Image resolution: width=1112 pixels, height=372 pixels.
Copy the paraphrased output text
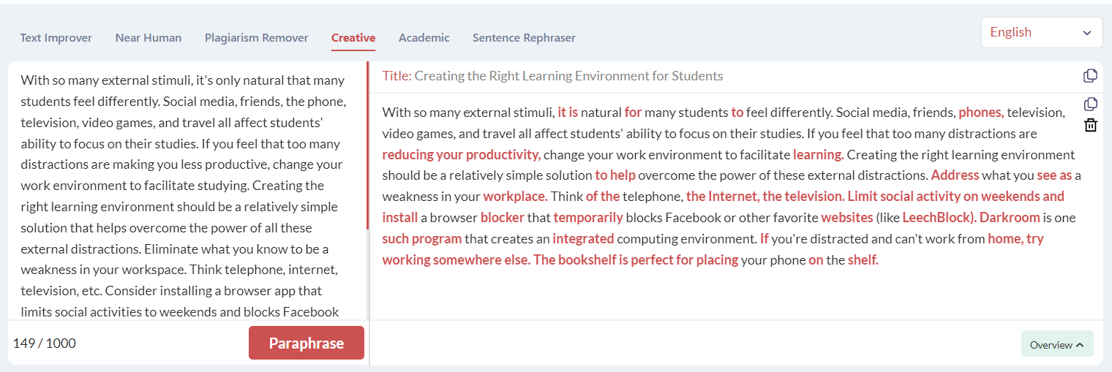click(x=1090, y=104)
